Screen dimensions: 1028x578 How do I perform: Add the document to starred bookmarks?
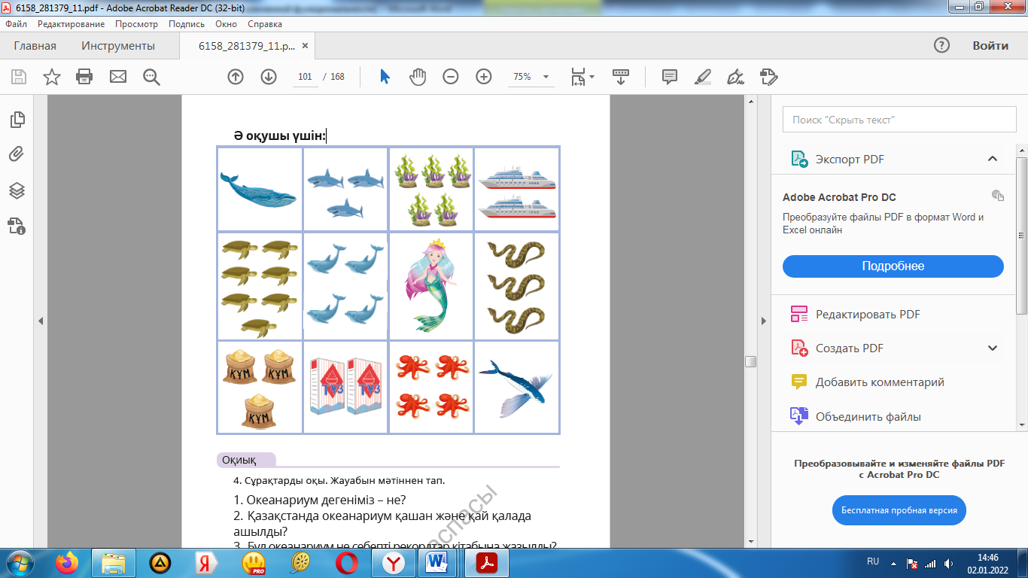coord(51,77)
